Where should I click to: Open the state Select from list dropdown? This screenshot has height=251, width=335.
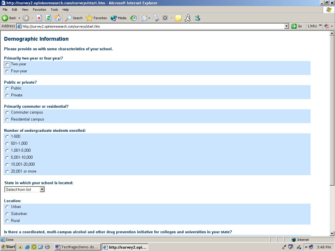coord(24,189)
